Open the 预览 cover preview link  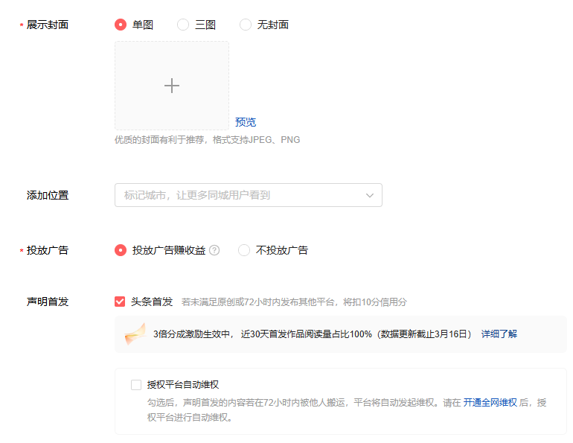(246, 122)
